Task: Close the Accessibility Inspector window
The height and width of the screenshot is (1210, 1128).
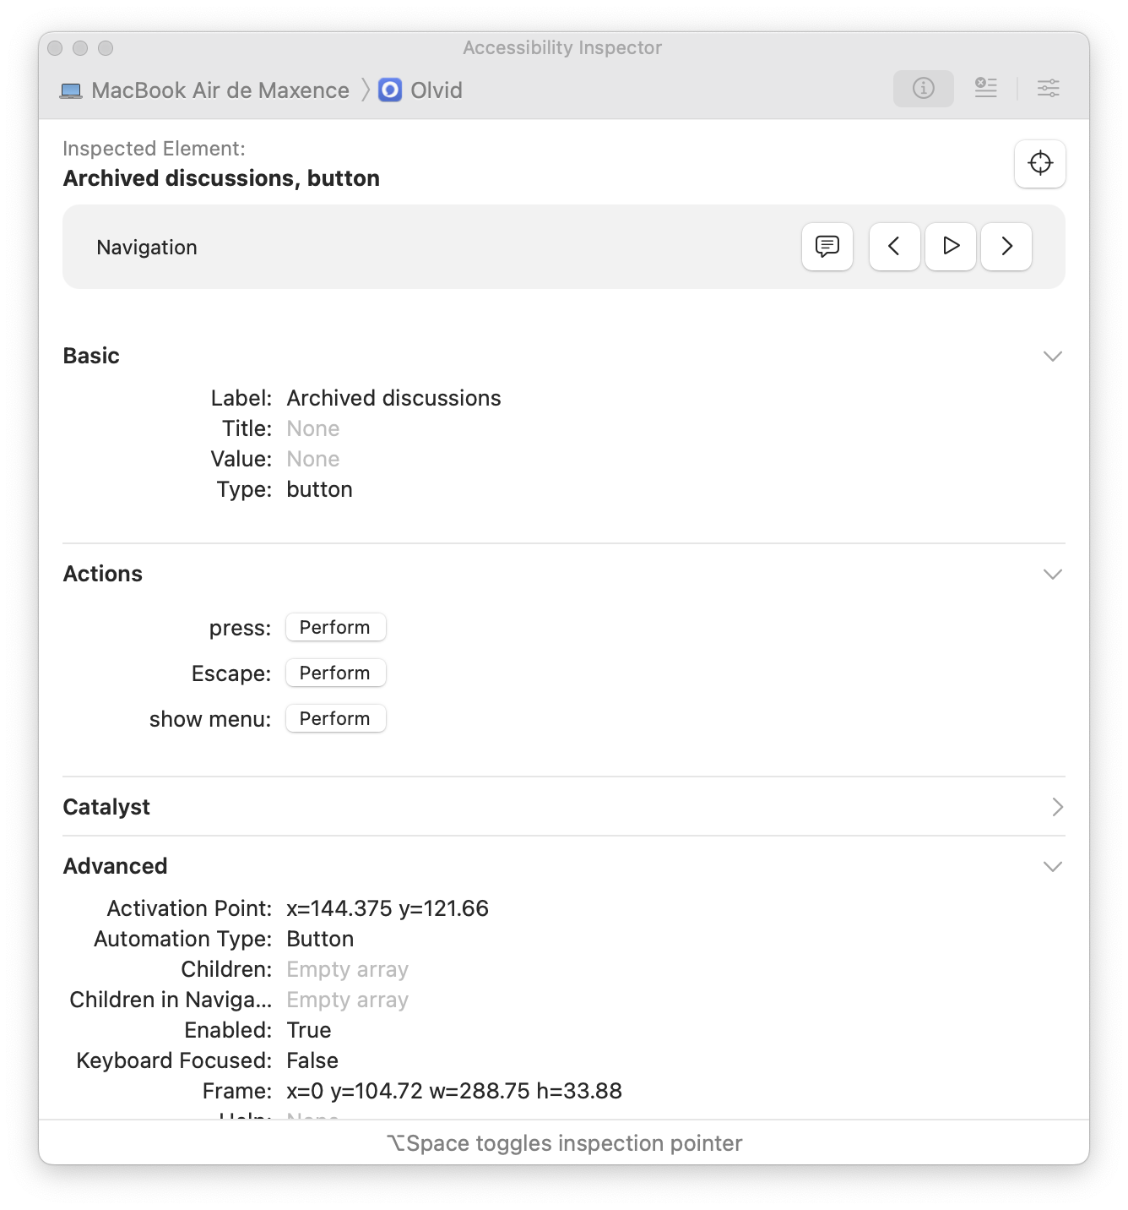Action: point(56,48)
